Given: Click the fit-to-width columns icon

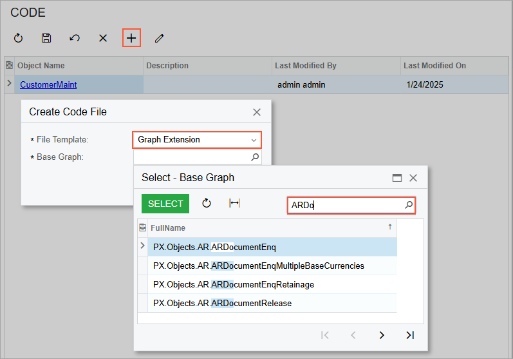Looking at the screenshot, I should pos(234,204).
